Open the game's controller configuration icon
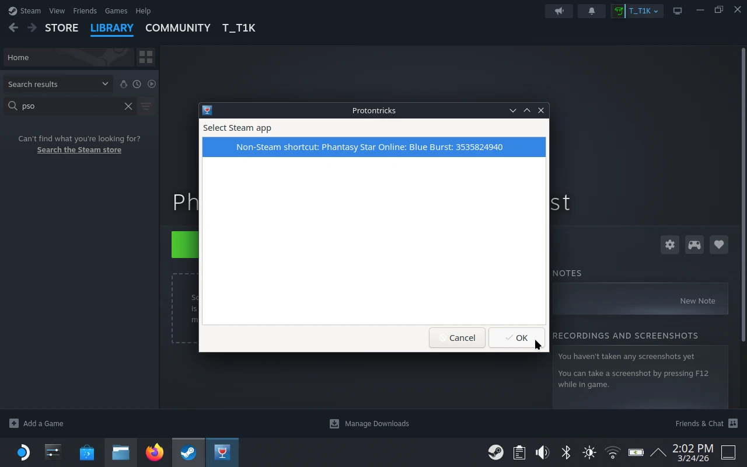The image size is (747, 467). [694, 245]
